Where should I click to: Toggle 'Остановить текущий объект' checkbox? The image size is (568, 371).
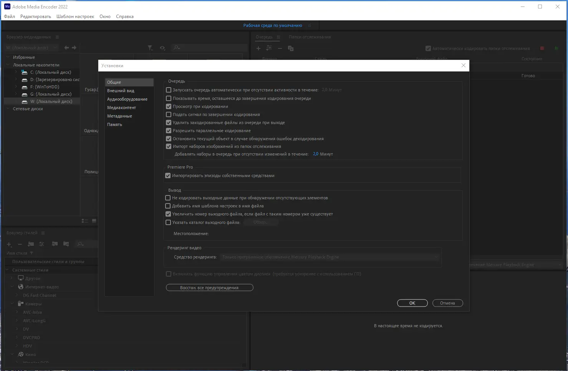click(x=169, y=139)
